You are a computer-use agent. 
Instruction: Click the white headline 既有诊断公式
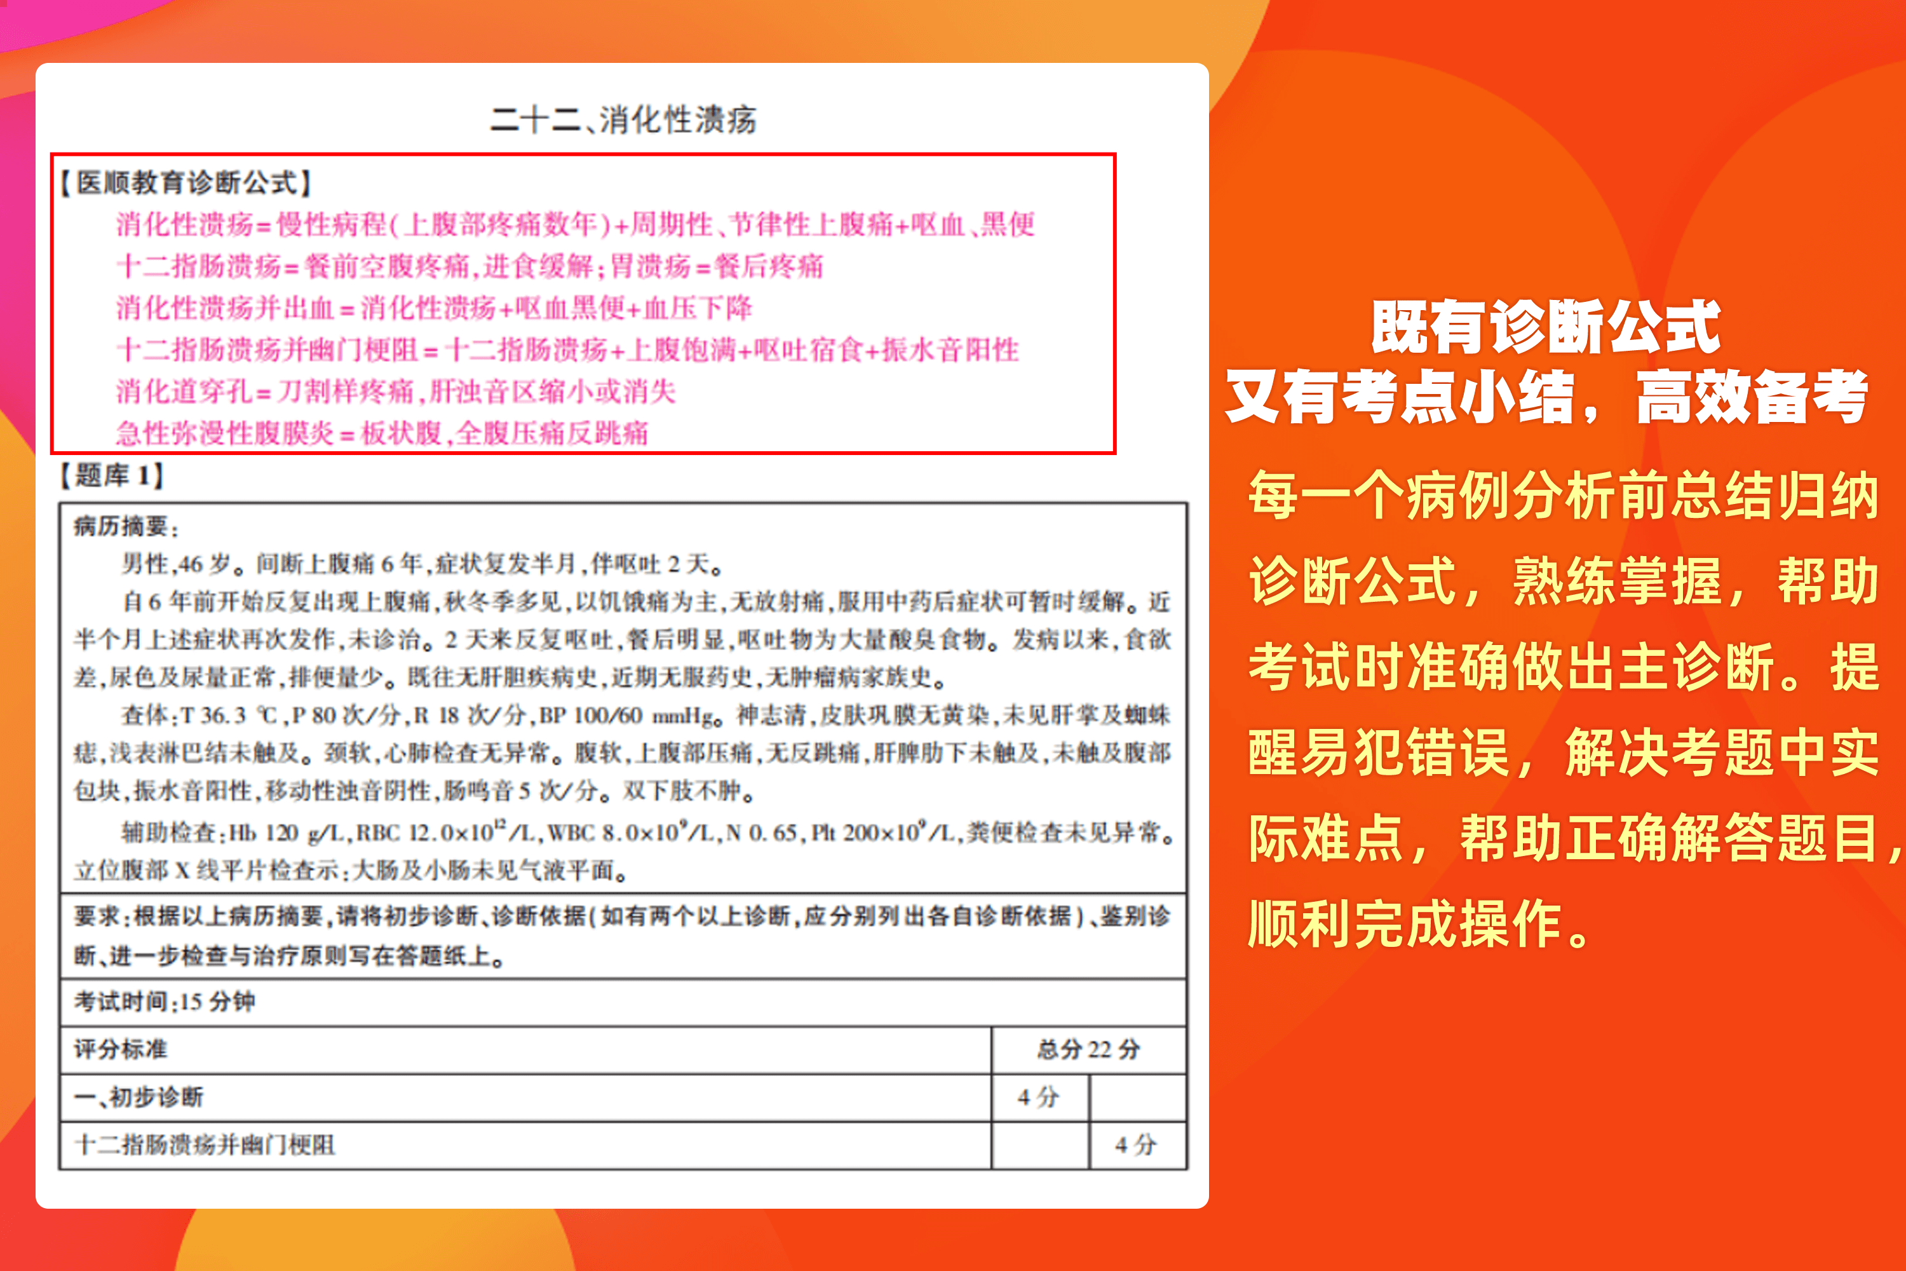click(1546, 327)
